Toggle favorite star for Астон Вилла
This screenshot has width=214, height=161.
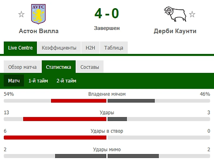(21, 14)
